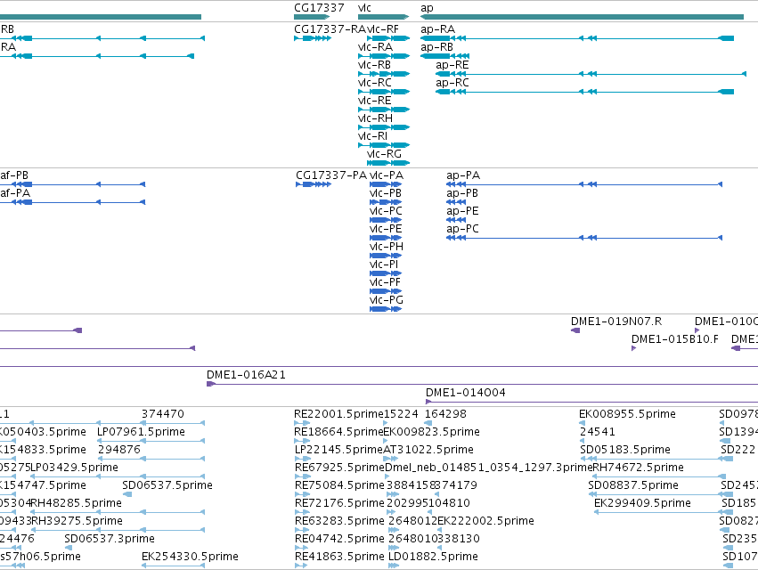Click DME1-016A21 clone label
This screenshot has width=758, height=570.
(x=246, y=375)
